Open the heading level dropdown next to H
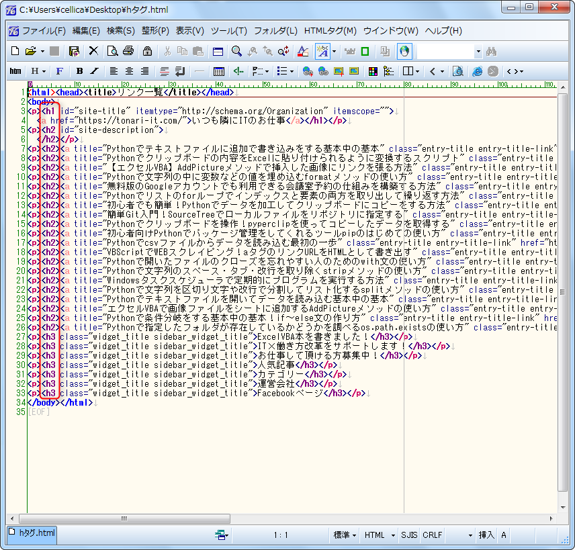 44,71
